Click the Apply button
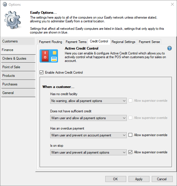Viewport: 177px width, 186px height. point(139,179)
